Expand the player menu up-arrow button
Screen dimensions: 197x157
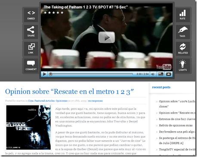coord(169,74)
